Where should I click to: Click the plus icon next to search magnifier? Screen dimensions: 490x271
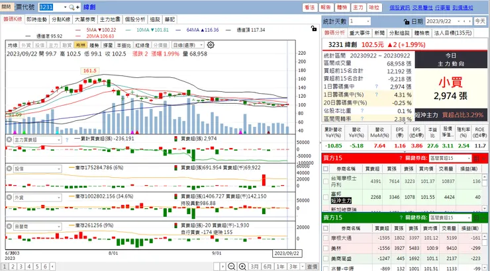tap(77, 7)
